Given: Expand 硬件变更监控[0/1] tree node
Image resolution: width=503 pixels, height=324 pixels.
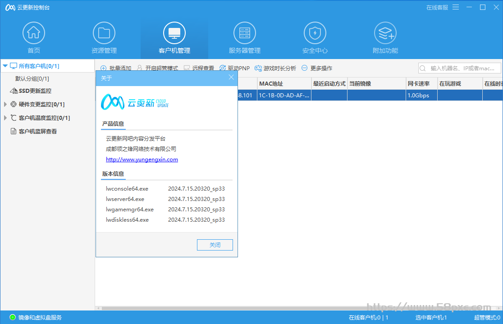Looking at the screenshot, I should coord(5,104).
